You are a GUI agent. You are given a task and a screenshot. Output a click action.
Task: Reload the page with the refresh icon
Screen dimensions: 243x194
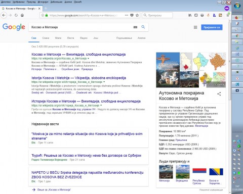pyautogui.click(x=16, y=15)
